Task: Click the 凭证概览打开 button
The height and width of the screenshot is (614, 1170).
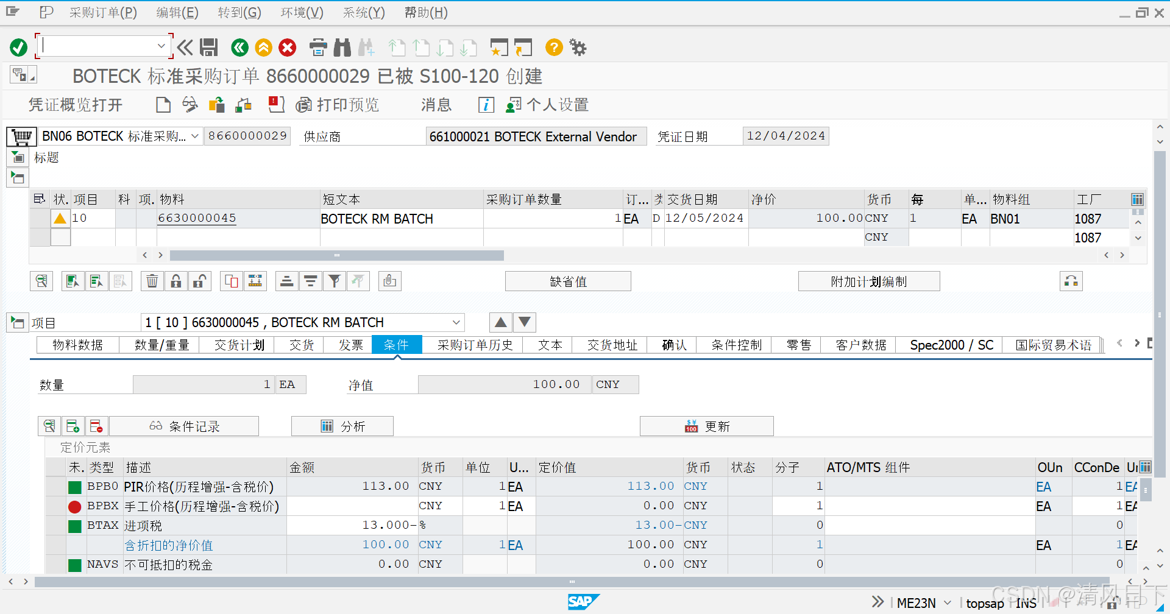Action: [76, 105]
